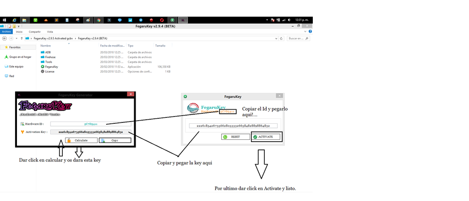Click the volume icon in system tray
Viewport: 469px width, 201px height.
[x=289, y=20]
